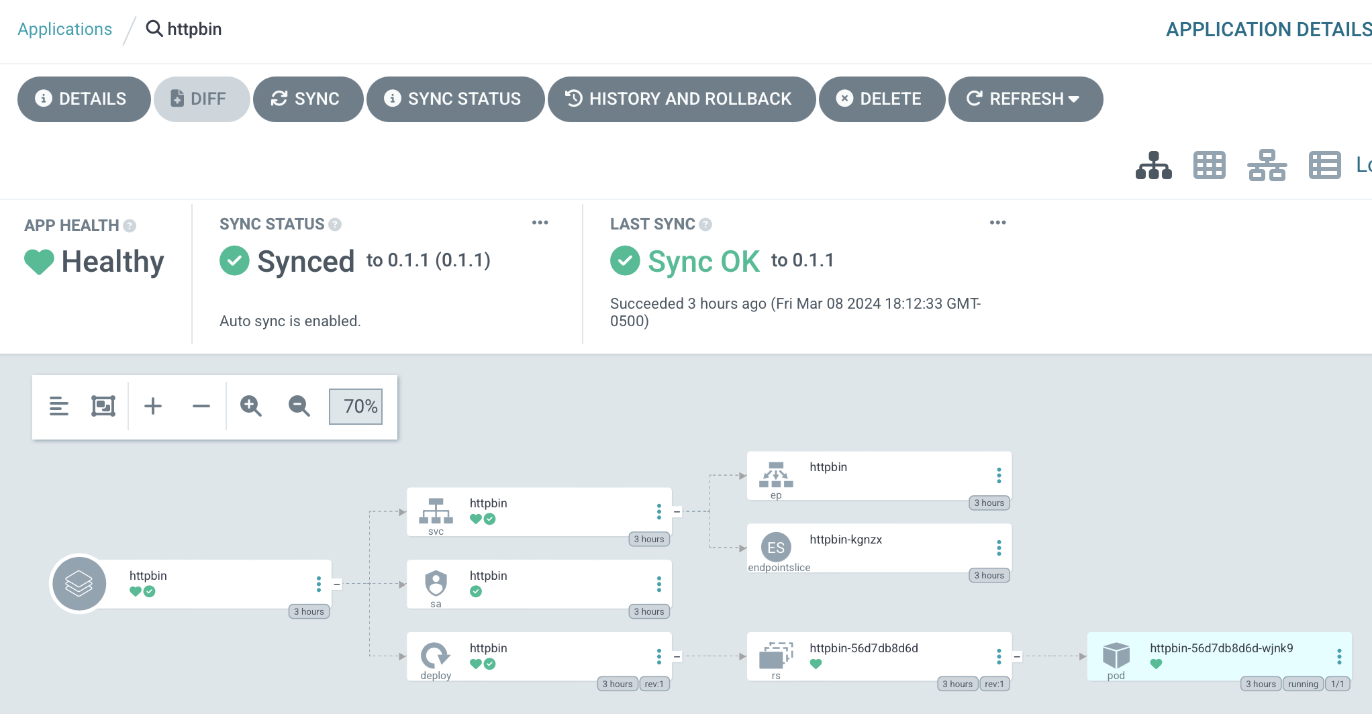The image size is (1372, 714).
Task: Click the compact nodes layout icon
Action: (x=59, y=406)
